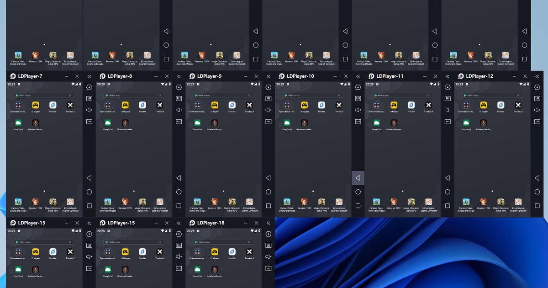Viewport: 548px width, 288px height.
Task: Open the more tools icon in LDPlayer-13
Action: coord(89,268)
